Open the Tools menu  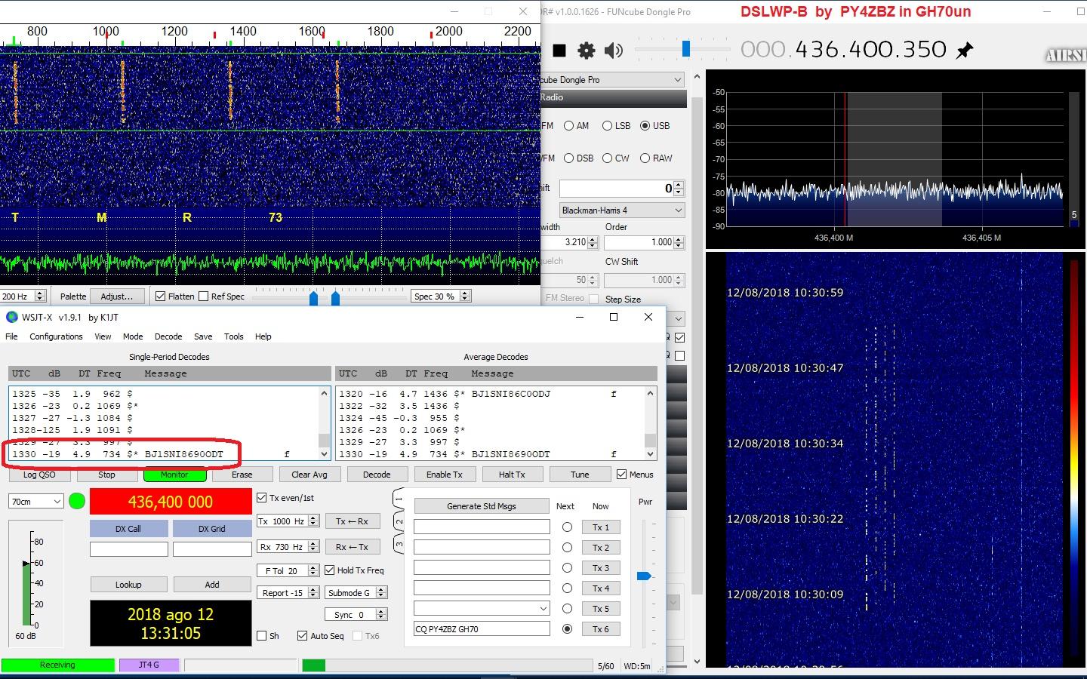tap(233, 336)
